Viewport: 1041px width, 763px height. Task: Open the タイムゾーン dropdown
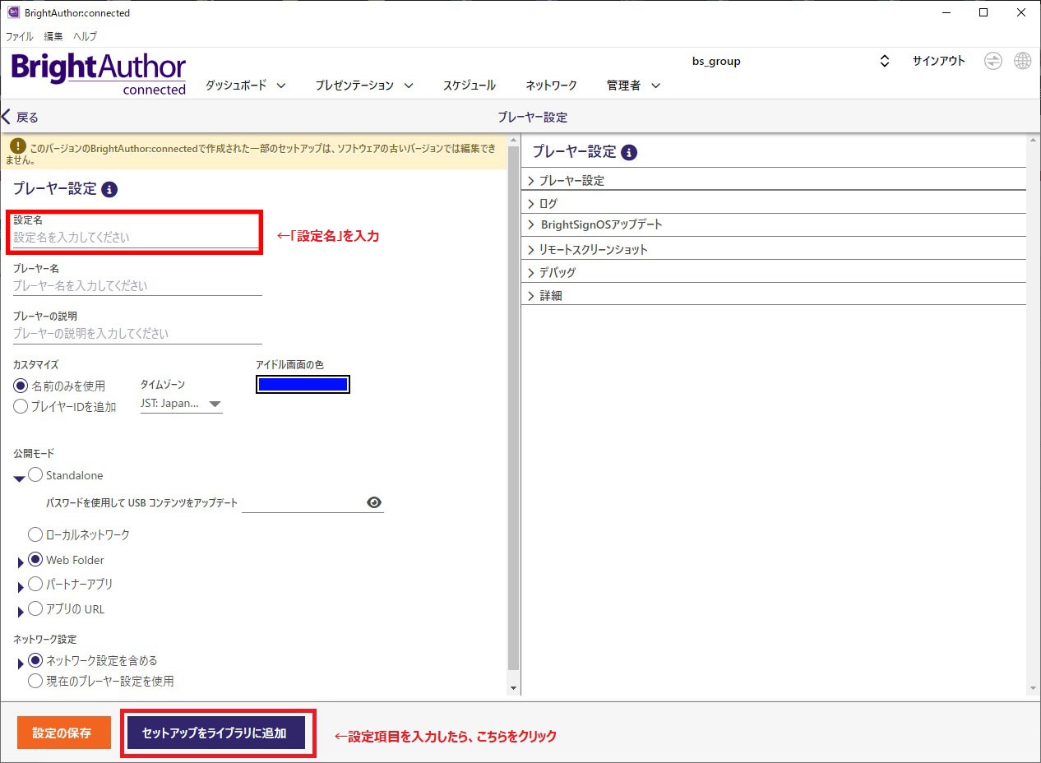click(x=182, y=404)
